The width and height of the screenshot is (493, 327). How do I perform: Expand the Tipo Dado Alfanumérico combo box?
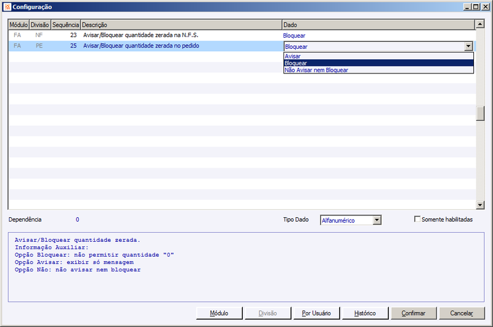[377, 220]
